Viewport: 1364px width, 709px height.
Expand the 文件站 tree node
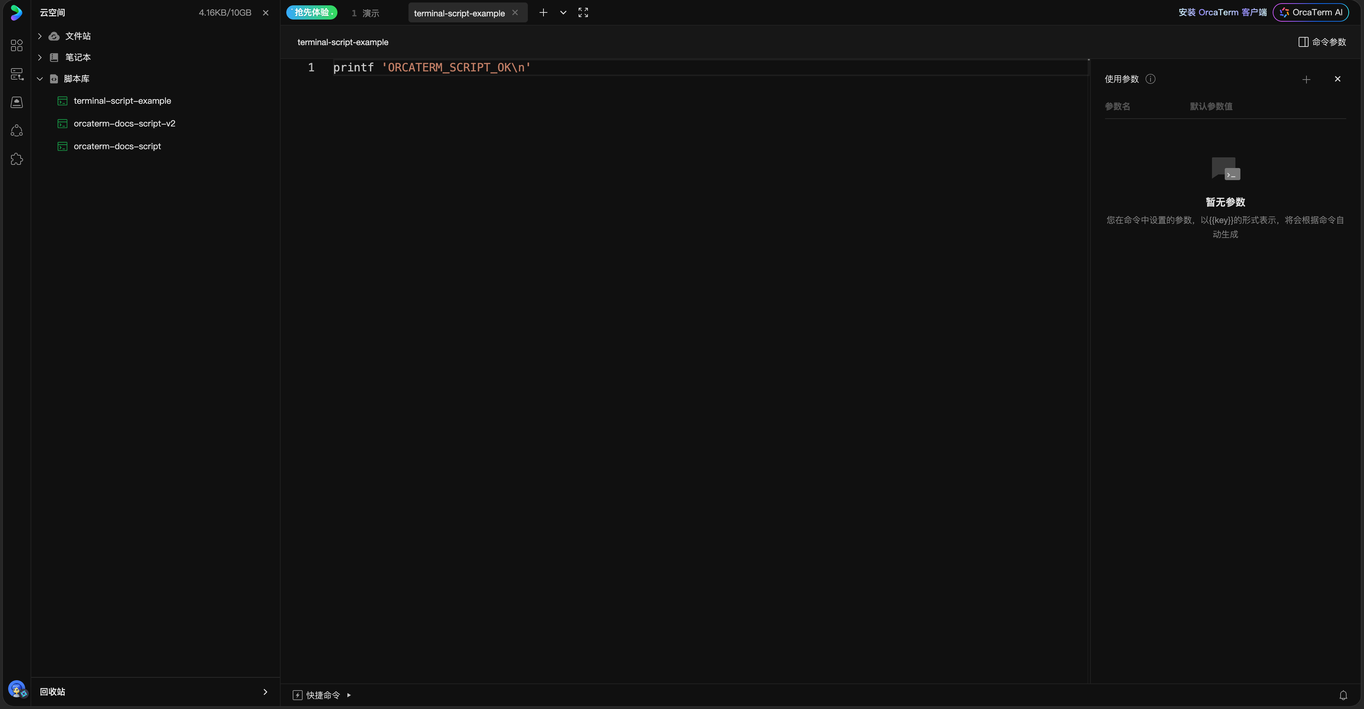coord(40,36)
